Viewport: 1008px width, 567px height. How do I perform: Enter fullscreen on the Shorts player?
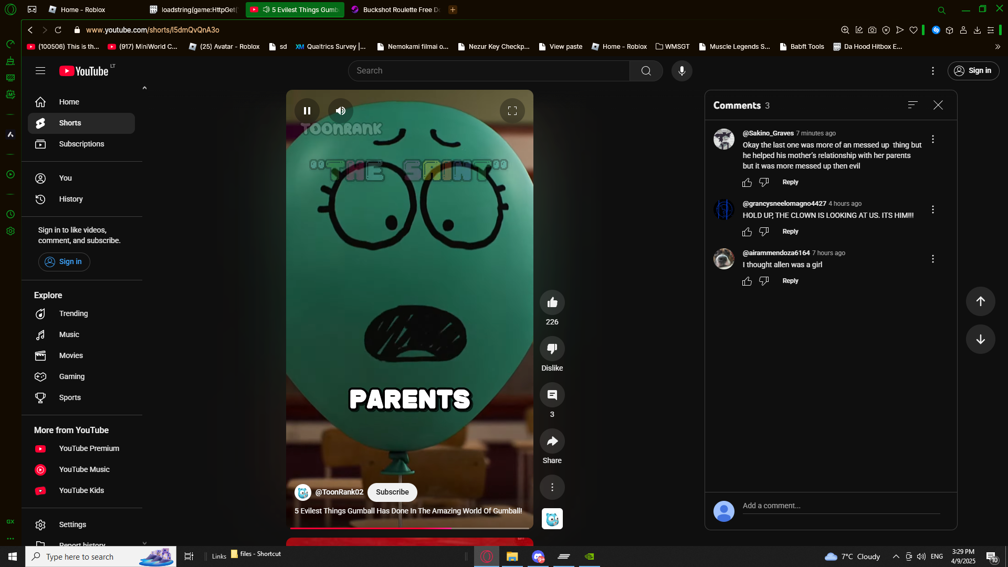(x=512, y=111)
